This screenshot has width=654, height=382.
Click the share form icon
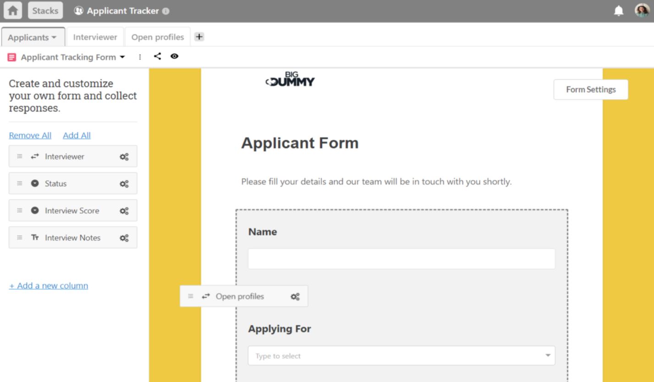(x=157, y=56)
